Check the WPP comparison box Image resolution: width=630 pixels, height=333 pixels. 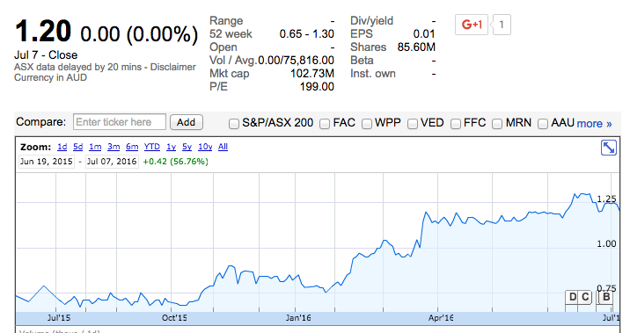tap(366, 124)
